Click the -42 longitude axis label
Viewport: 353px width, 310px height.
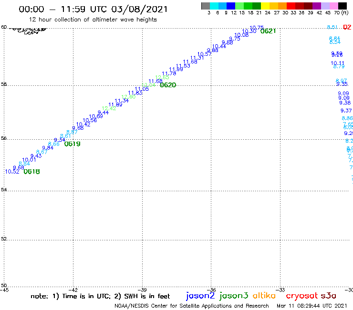point(73,290)
